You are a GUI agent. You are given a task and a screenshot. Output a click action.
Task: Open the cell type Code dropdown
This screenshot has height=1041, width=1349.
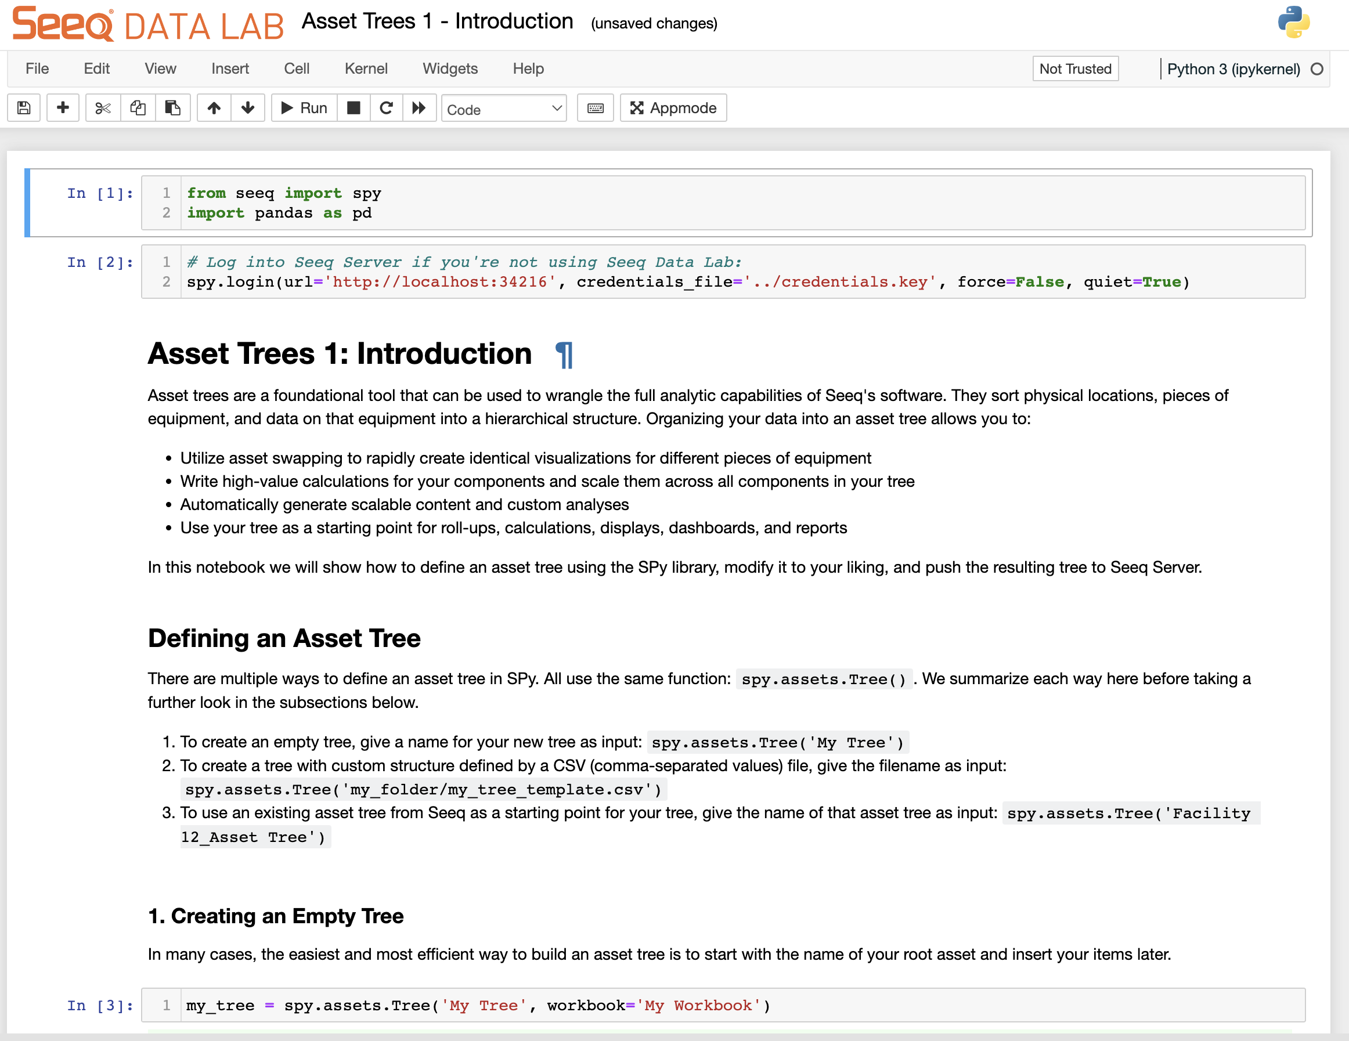click(504, 109)
